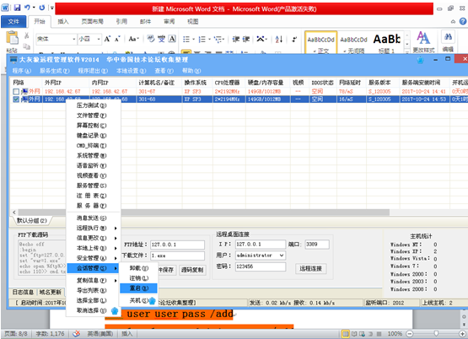Click the 源码复制 button
The height and width of the screenshot is (339, 468).
pos(192,270)
